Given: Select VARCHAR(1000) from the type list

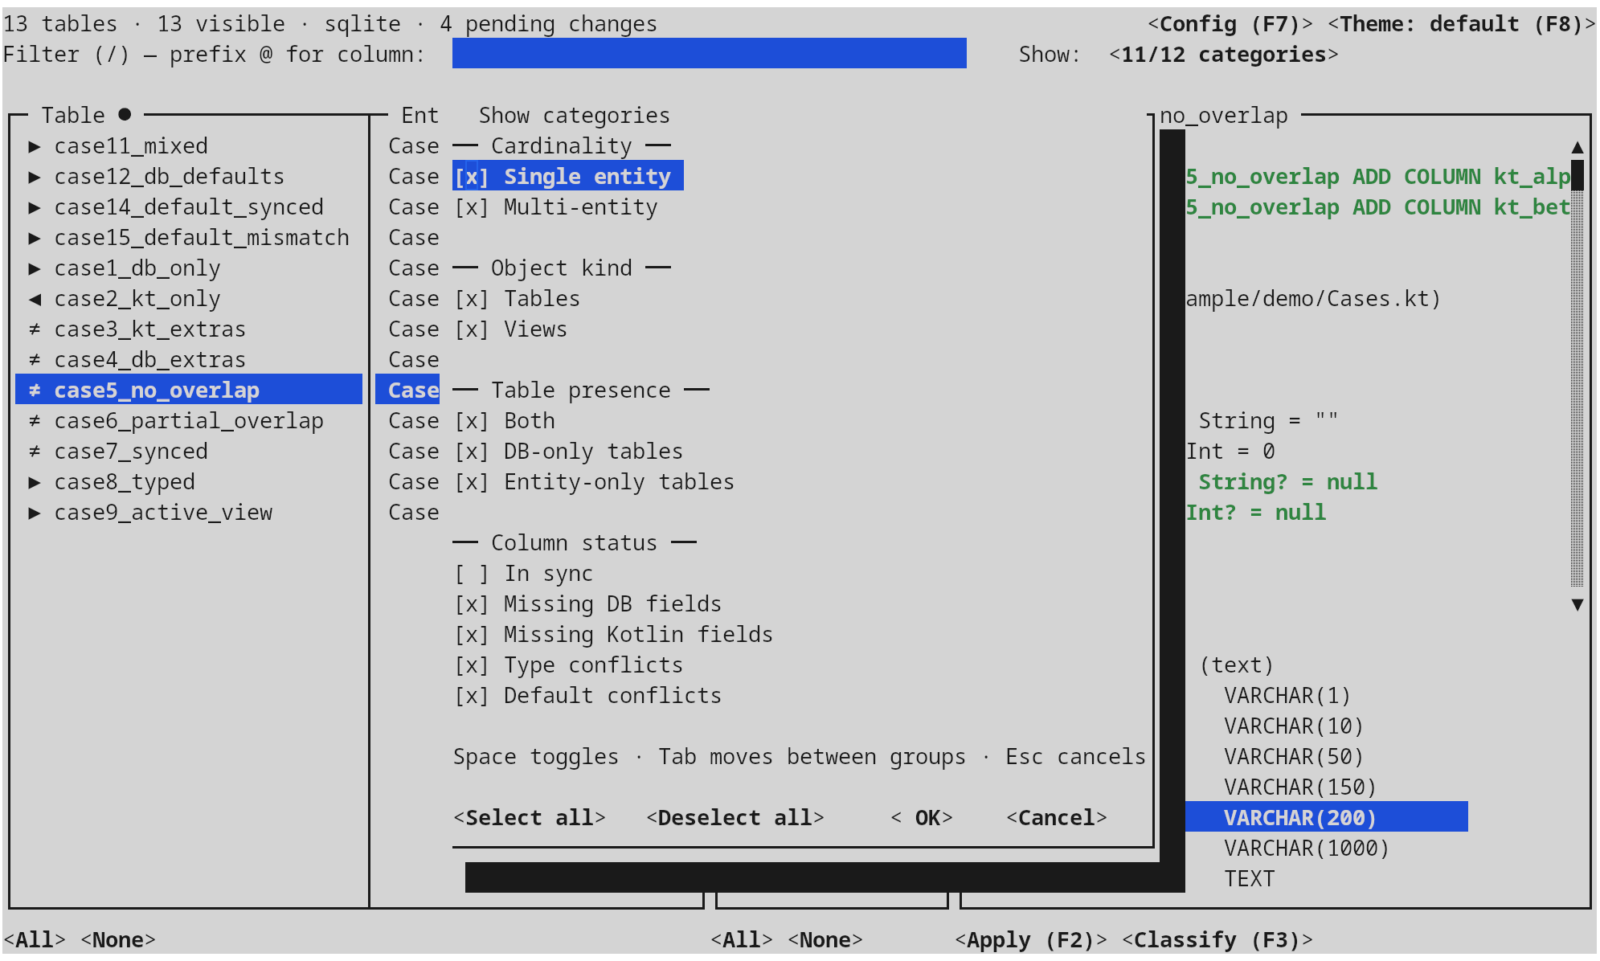Looking at the screenshot, I should (1307, 849).
